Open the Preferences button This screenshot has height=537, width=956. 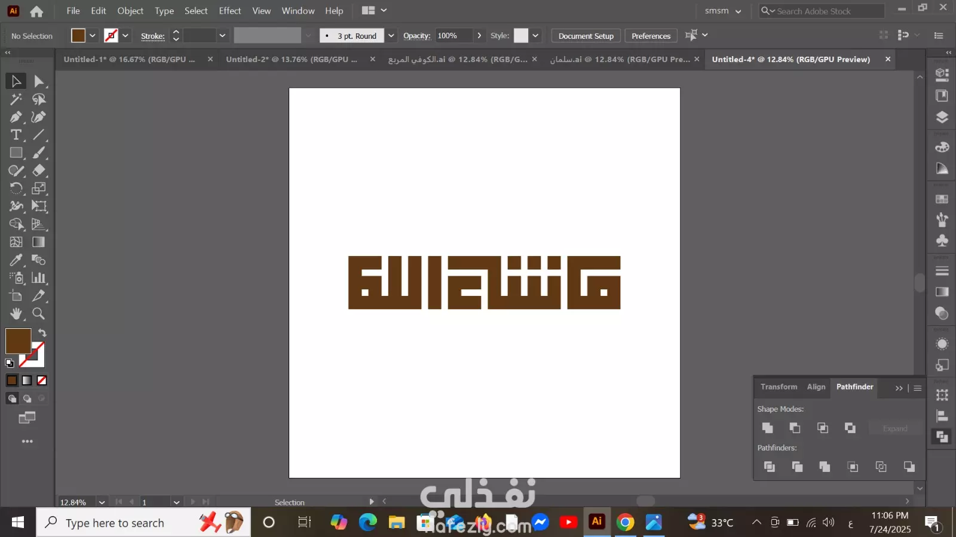coord(651,36)
